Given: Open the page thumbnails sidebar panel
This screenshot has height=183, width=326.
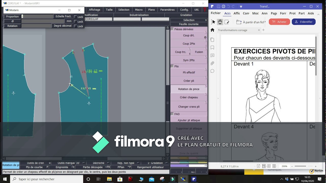Looking at the screenshot, I should 212,40.
